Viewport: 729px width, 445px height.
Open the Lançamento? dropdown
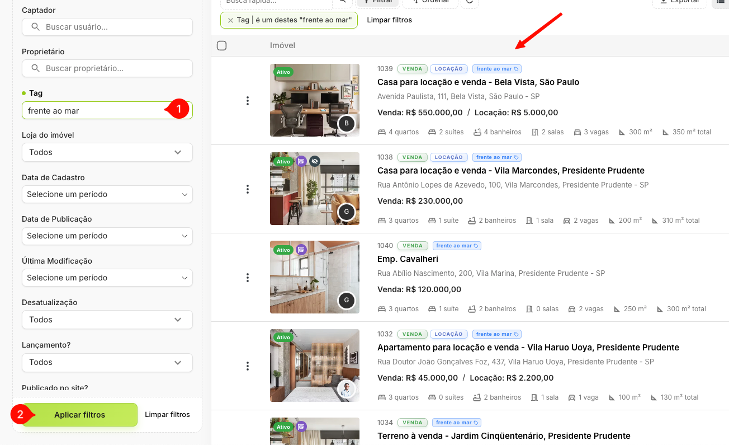click(x=107, y=362)
